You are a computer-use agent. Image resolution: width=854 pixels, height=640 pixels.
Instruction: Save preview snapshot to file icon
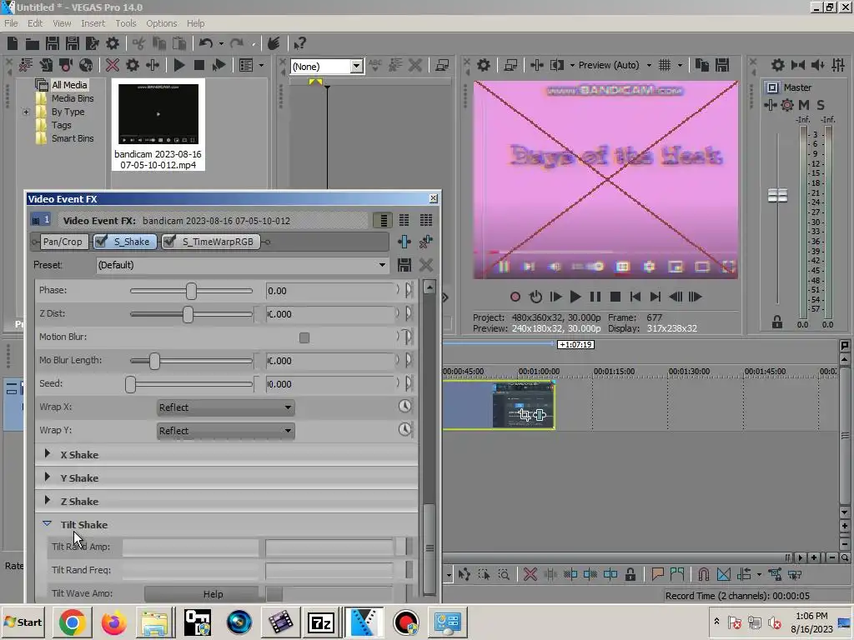[x=722, y=65]
